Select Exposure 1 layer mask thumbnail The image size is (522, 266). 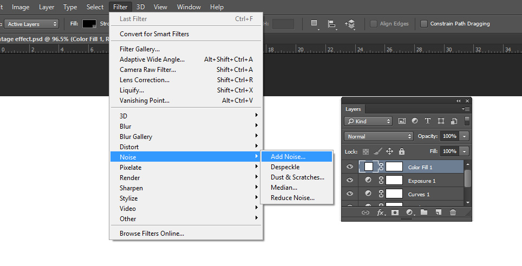[394, 180]
